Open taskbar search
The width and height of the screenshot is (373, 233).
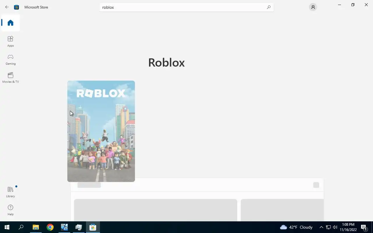click(21, 227)
